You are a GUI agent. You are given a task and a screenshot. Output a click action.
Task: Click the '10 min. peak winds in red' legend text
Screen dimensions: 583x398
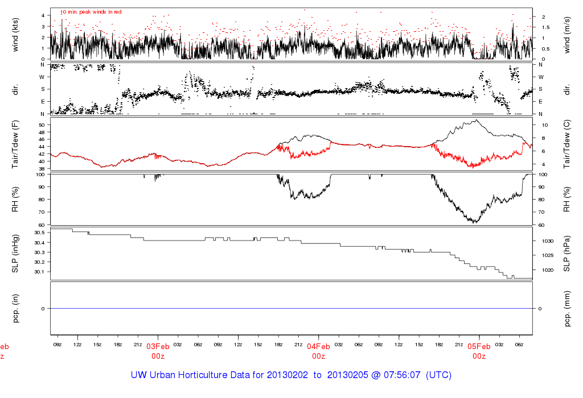click(x=91, y=12)
